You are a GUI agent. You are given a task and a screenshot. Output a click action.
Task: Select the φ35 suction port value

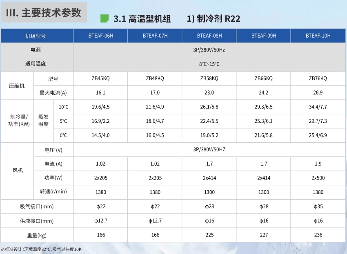coord(318,207)
